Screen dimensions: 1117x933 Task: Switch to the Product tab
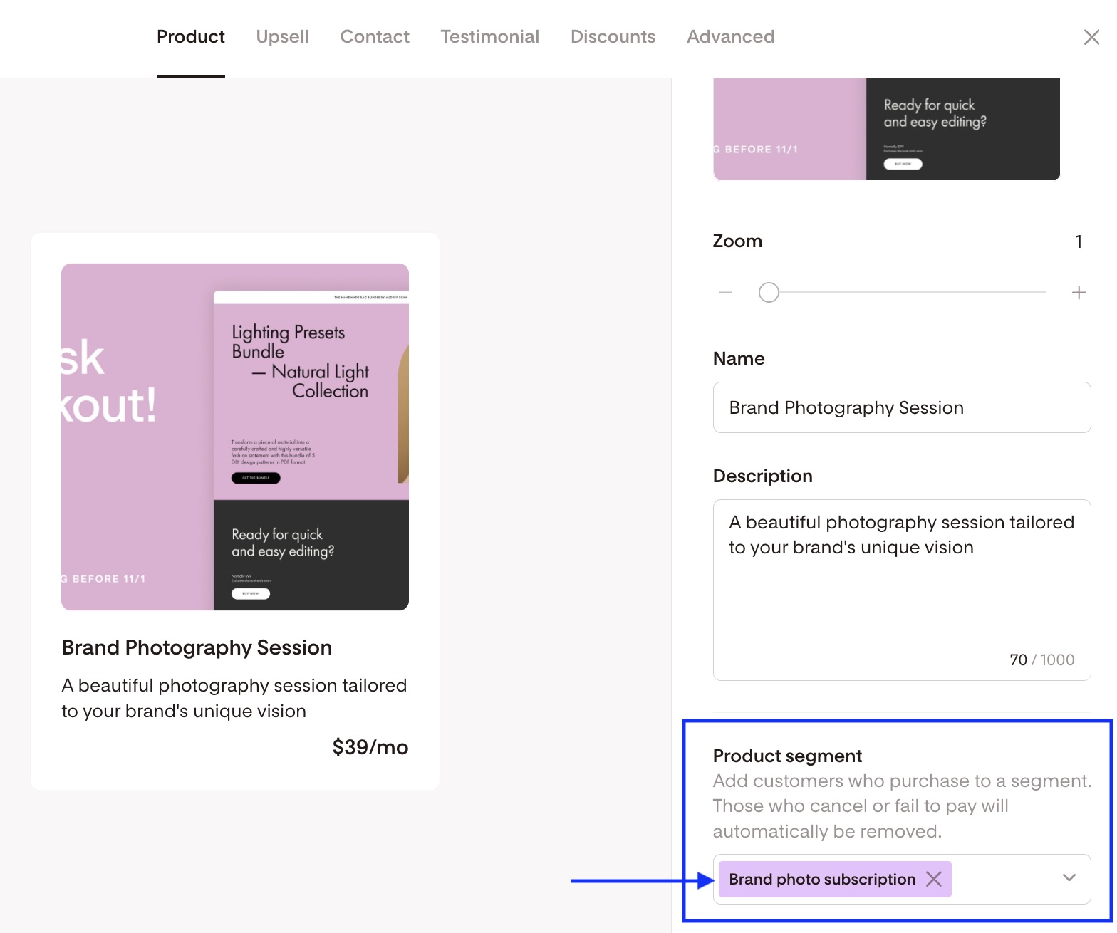point(190,37)
